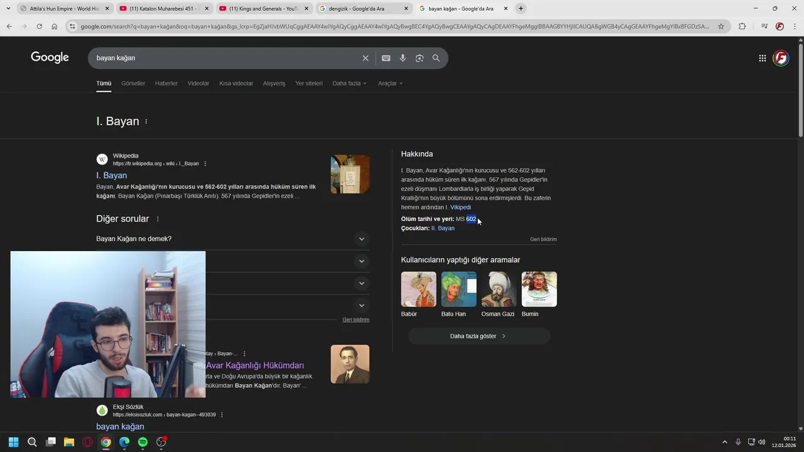Open Windows Start menu
Viewport: 804px width, 452px height.
pos(13,442)
